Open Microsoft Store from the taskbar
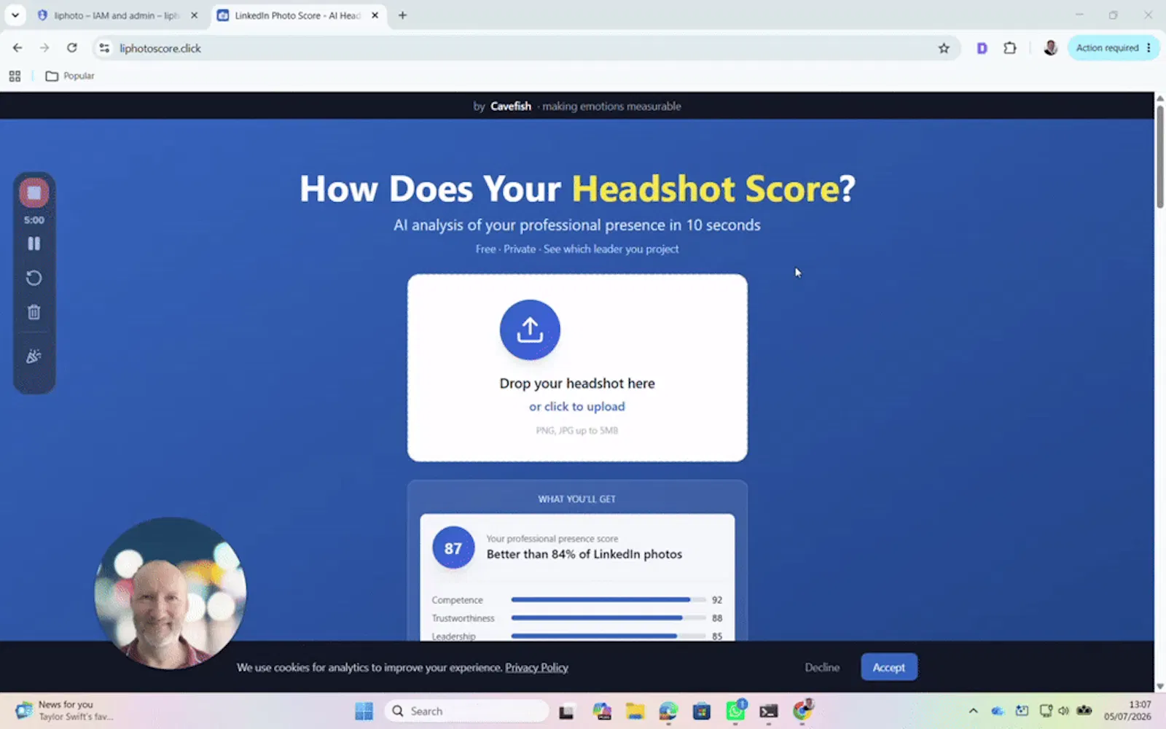Image resolution: width=1166 pixels, height=729 pixels. pos(702,711)
